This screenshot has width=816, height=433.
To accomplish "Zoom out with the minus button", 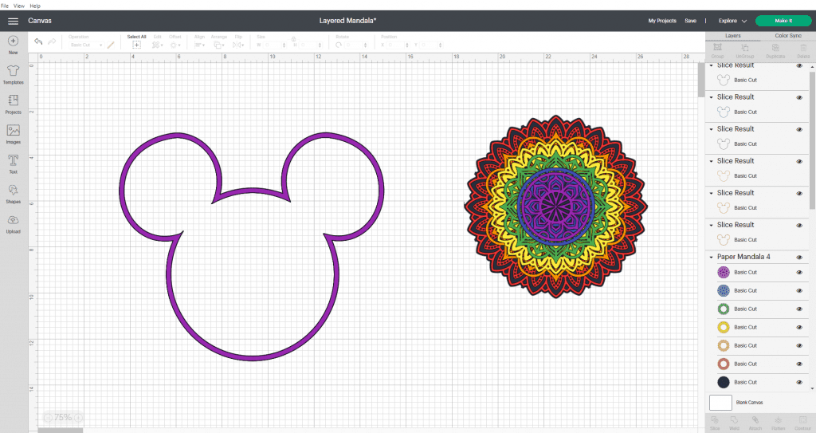I will tap(48, 417).
